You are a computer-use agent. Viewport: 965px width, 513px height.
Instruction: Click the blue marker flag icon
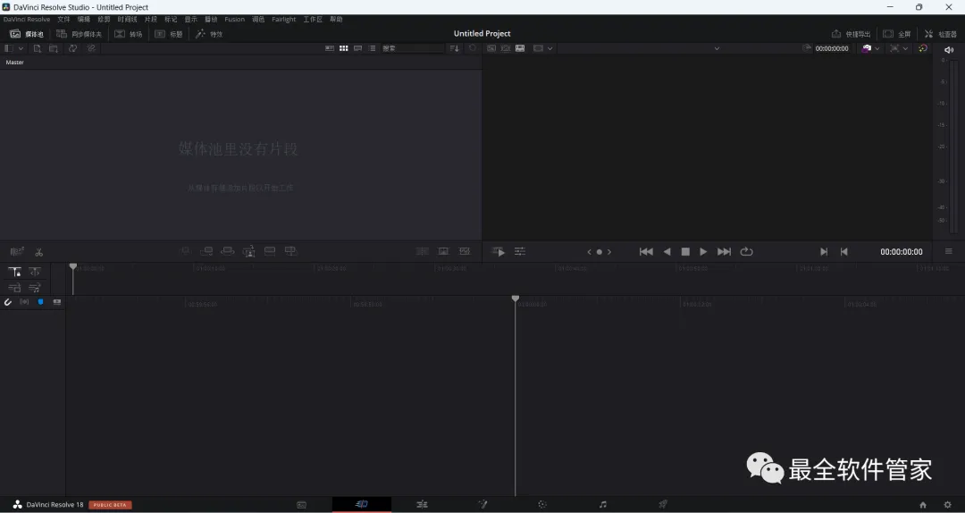click(x=40, y=302)
